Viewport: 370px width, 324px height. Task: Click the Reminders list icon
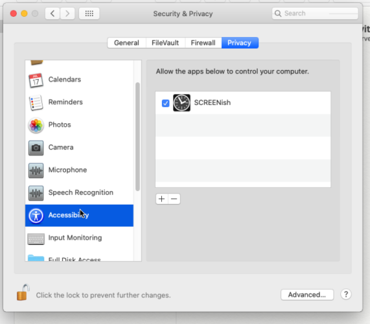point(36,102)
